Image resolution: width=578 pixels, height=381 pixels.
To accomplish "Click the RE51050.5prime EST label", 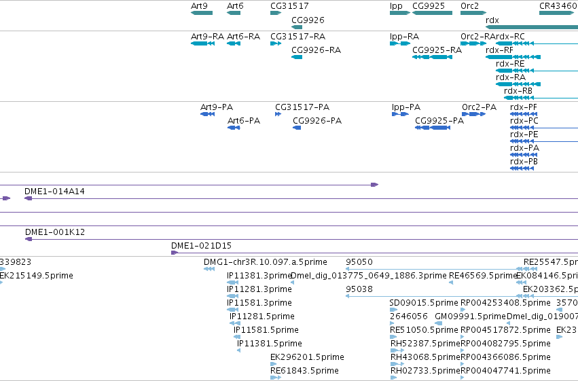I will [424, 330].
